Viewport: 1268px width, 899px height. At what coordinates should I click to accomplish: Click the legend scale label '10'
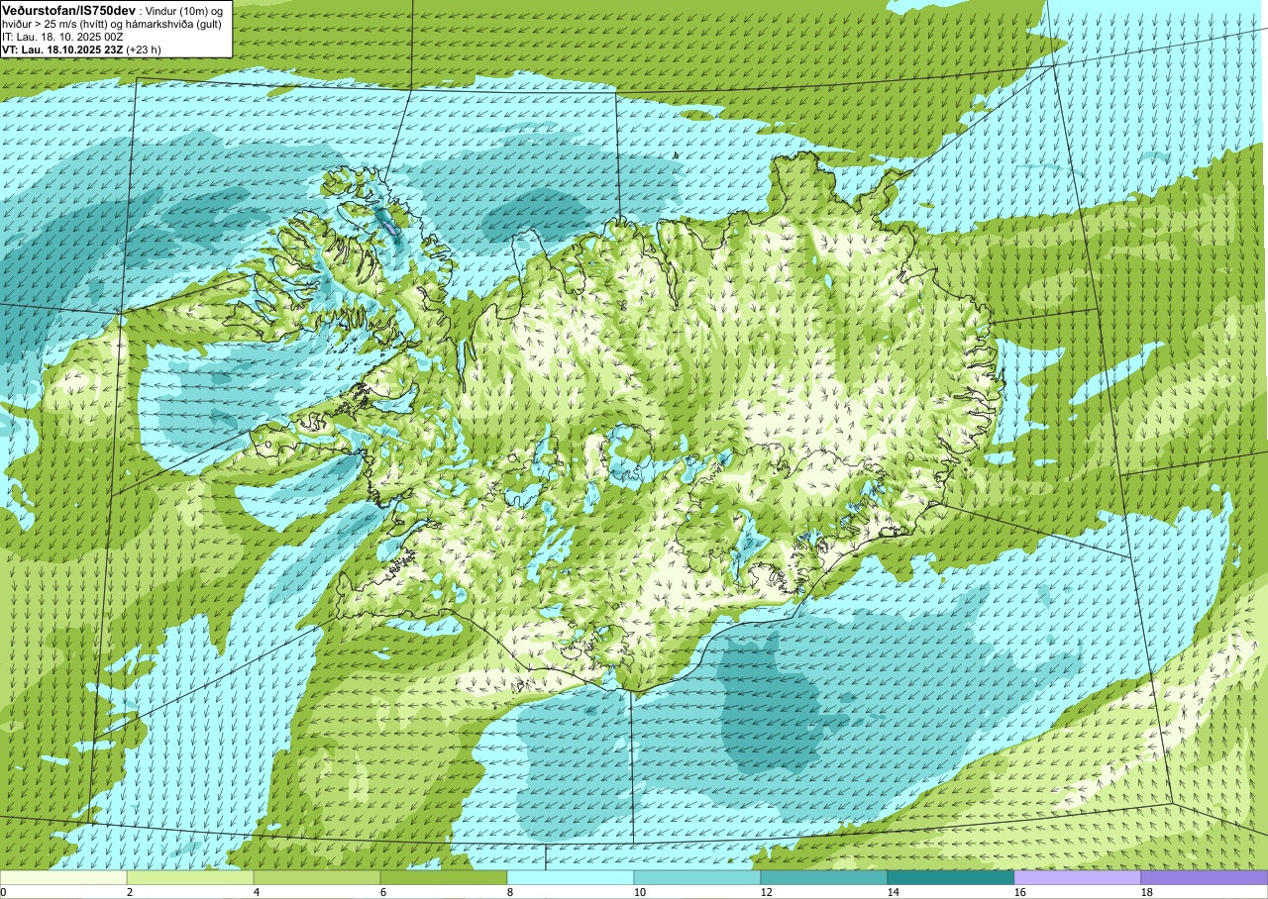pyautogui.click(x=640, y=892)
